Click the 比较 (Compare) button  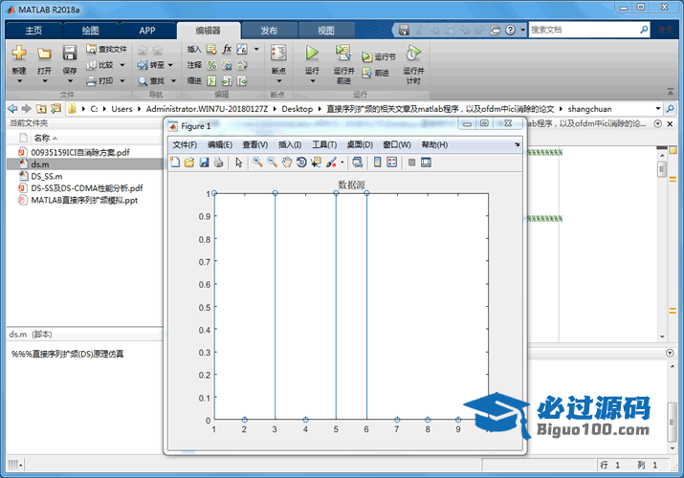pyautogui.click(x=100, y=65)
